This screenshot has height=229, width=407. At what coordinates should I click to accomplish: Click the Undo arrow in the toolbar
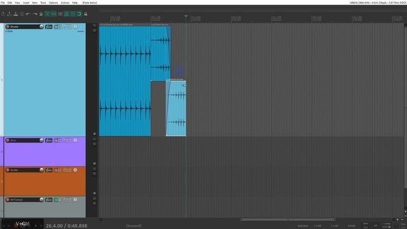pos(28,14)
